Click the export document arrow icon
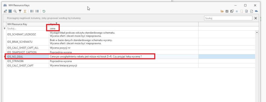This screenshot has height=102, width=266. point(251,11)
